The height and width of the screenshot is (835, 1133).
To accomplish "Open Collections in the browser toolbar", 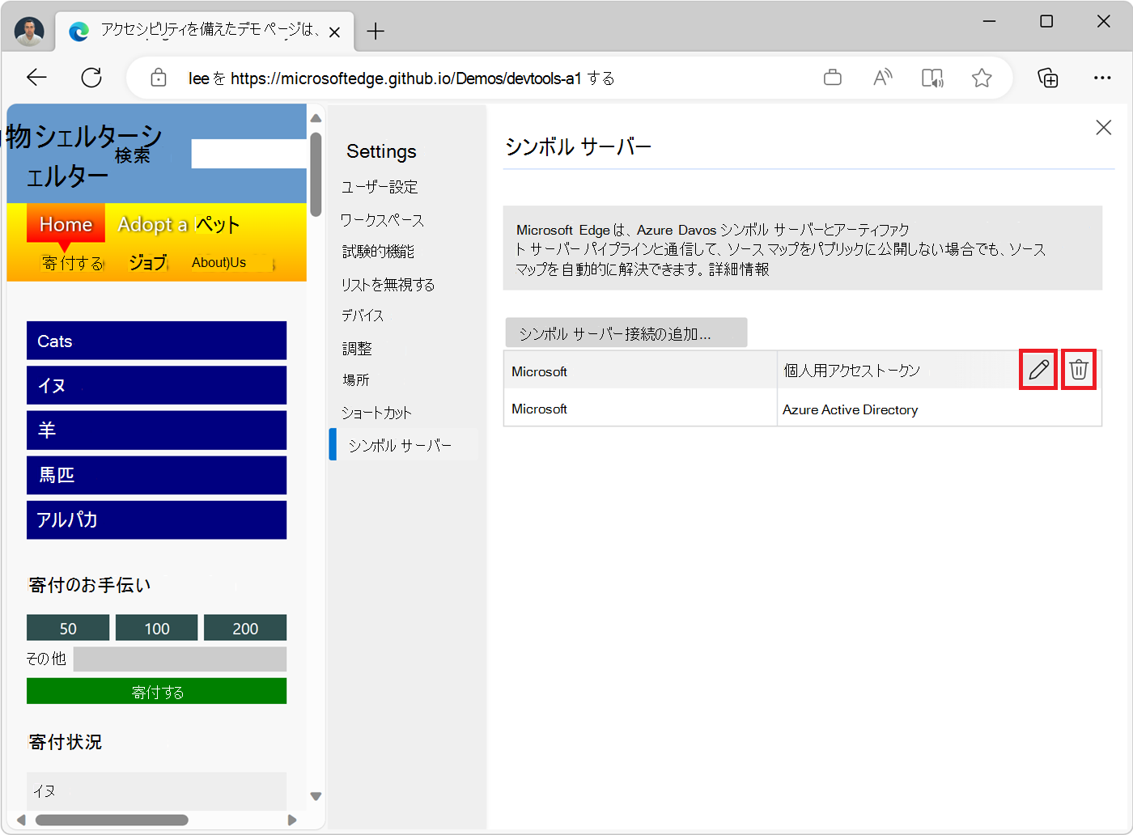I will (1047, 77).
